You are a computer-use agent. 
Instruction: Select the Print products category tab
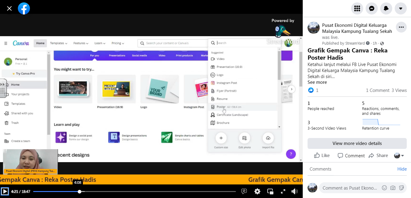[x=184, y=55]
